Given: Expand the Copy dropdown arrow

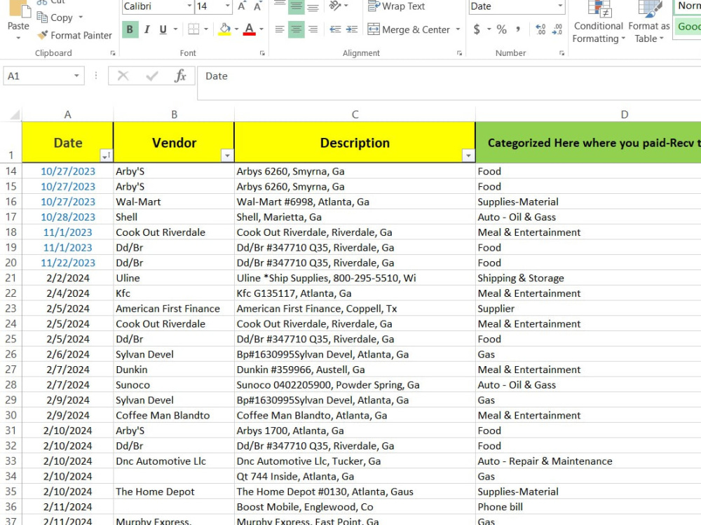Looking at the screenshot, I should click(x=81, y=17).
